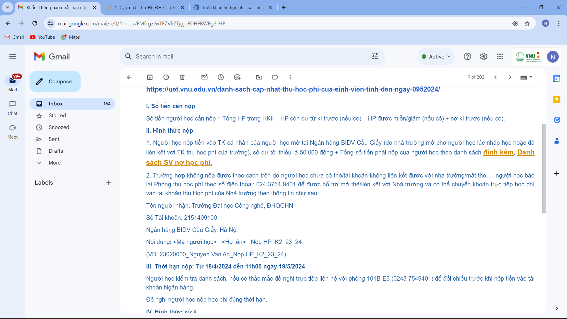Image resolution: width=567 pixels, height=319 pixels.
Task: Compose a new email
Action: 55,82
